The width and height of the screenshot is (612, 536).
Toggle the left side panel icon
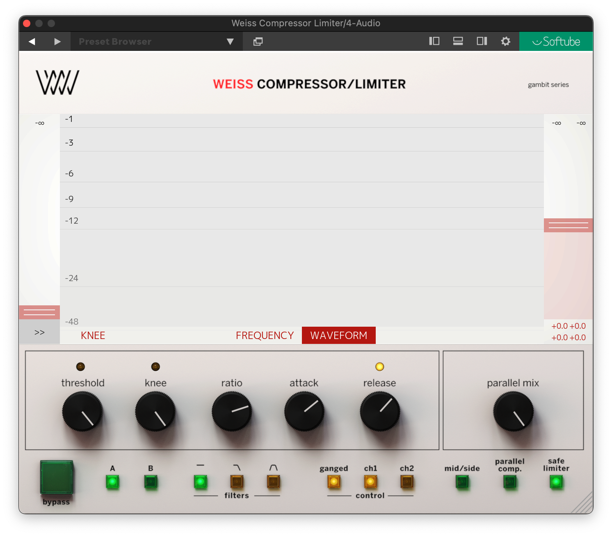pos(434,41)
